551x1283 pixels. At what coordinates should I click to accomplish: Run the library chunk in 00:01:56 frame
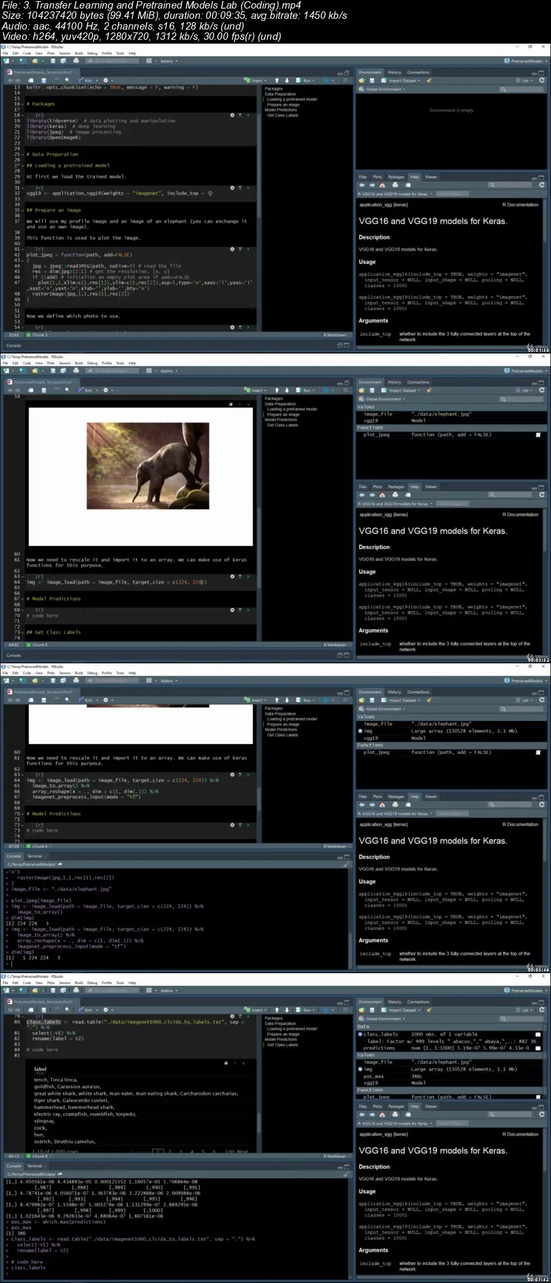tap(248, 115)
